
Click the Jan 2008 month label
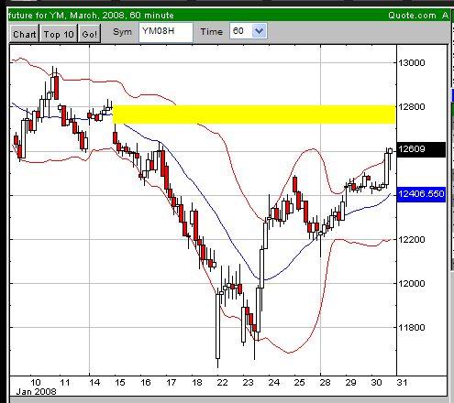pos(36,392)
